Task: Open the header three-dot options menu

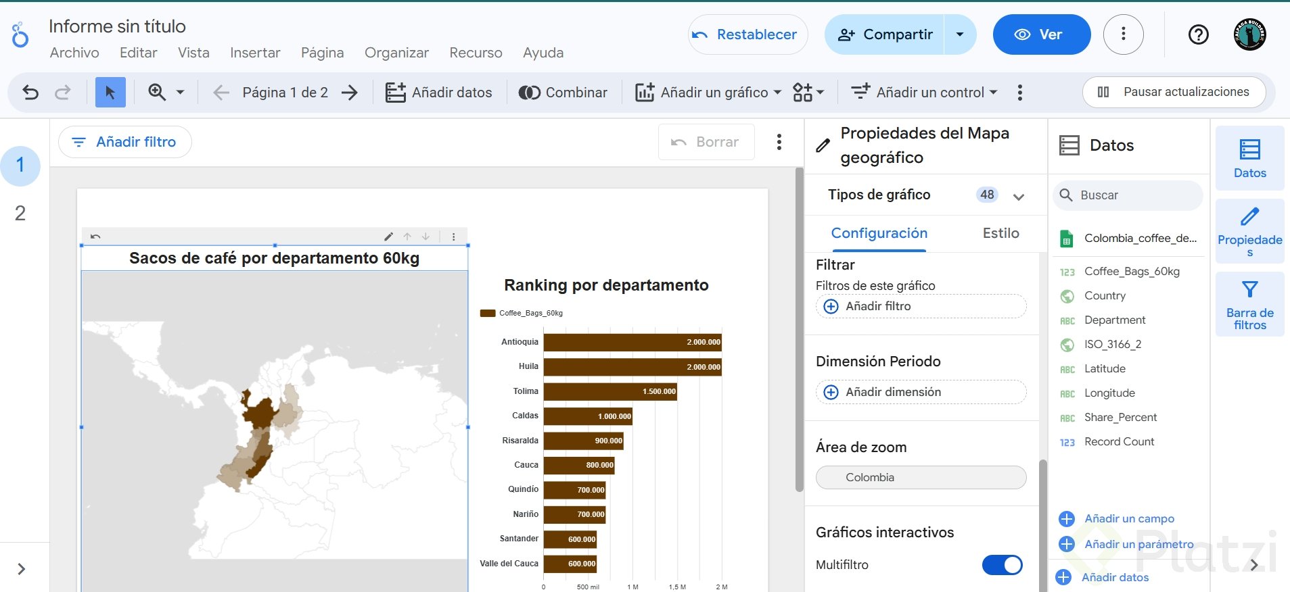Action: pos(1123,34)
